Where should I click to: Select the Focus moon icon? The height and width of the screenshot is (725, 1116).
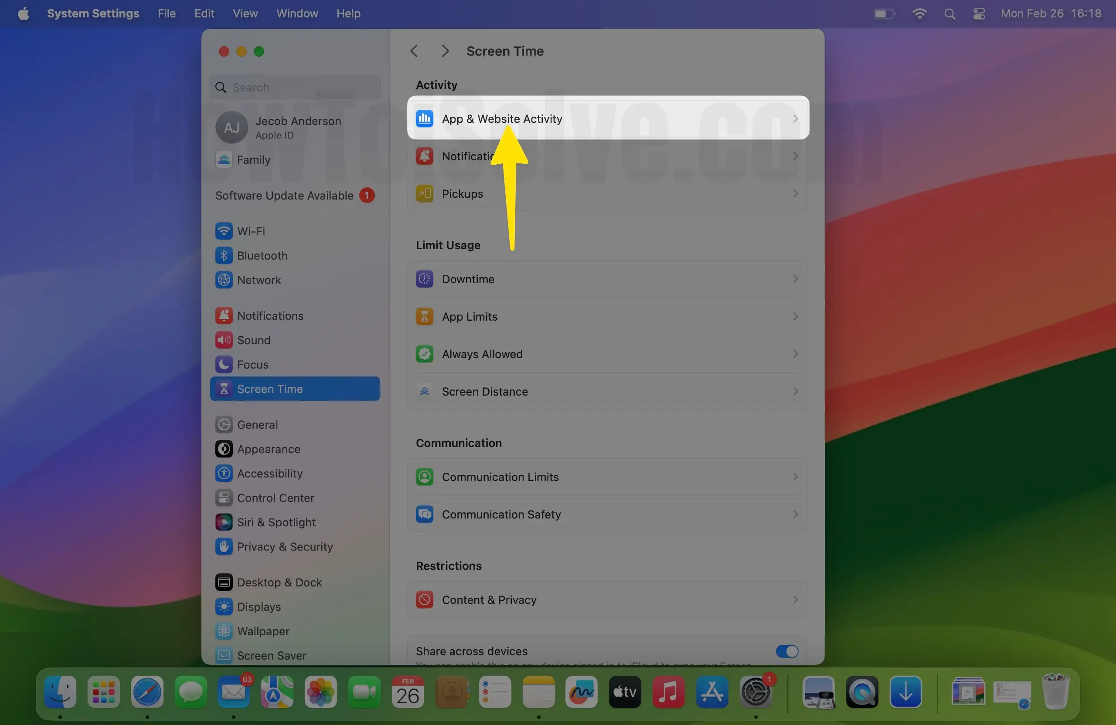click(224, 364)
